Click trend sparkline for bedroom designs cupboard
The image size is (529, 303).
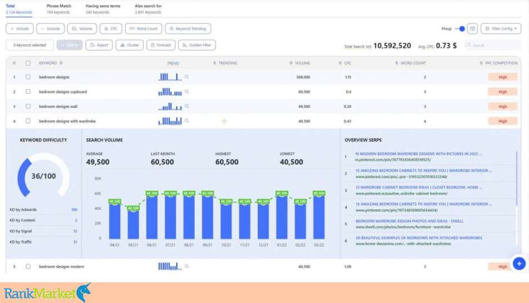pos(170,91)
